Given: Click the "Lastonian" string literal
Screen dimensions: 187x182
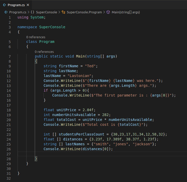Looking at the screenshot, I should pyautogui.click(x=79, y=76).
